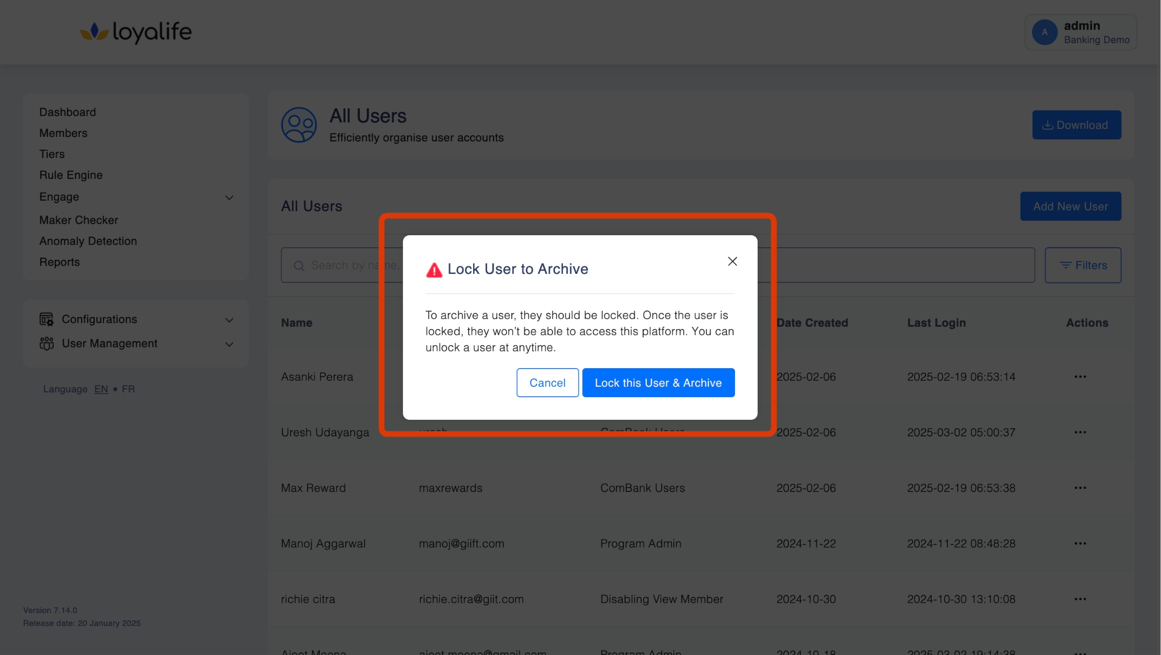The width and height of the screenshot is (1161, 655).
Task: Switch language to FR
Action: (x=128, y=389)
